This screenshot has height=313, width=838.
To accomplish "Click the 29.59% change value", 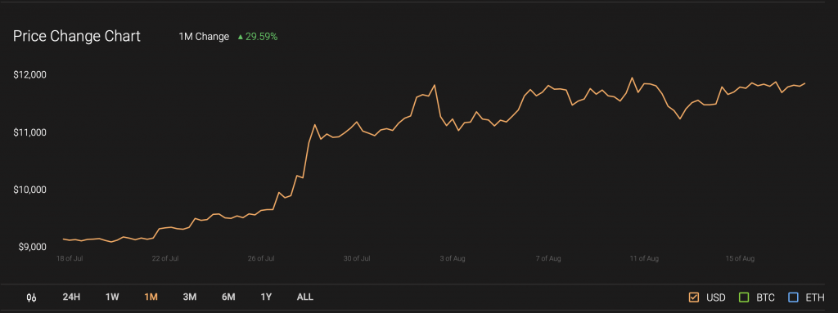I will tap(261, 37).
